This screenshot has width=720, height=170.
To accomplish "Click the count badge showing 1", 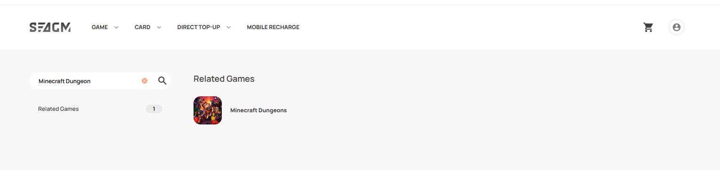I will click(154, 109).
